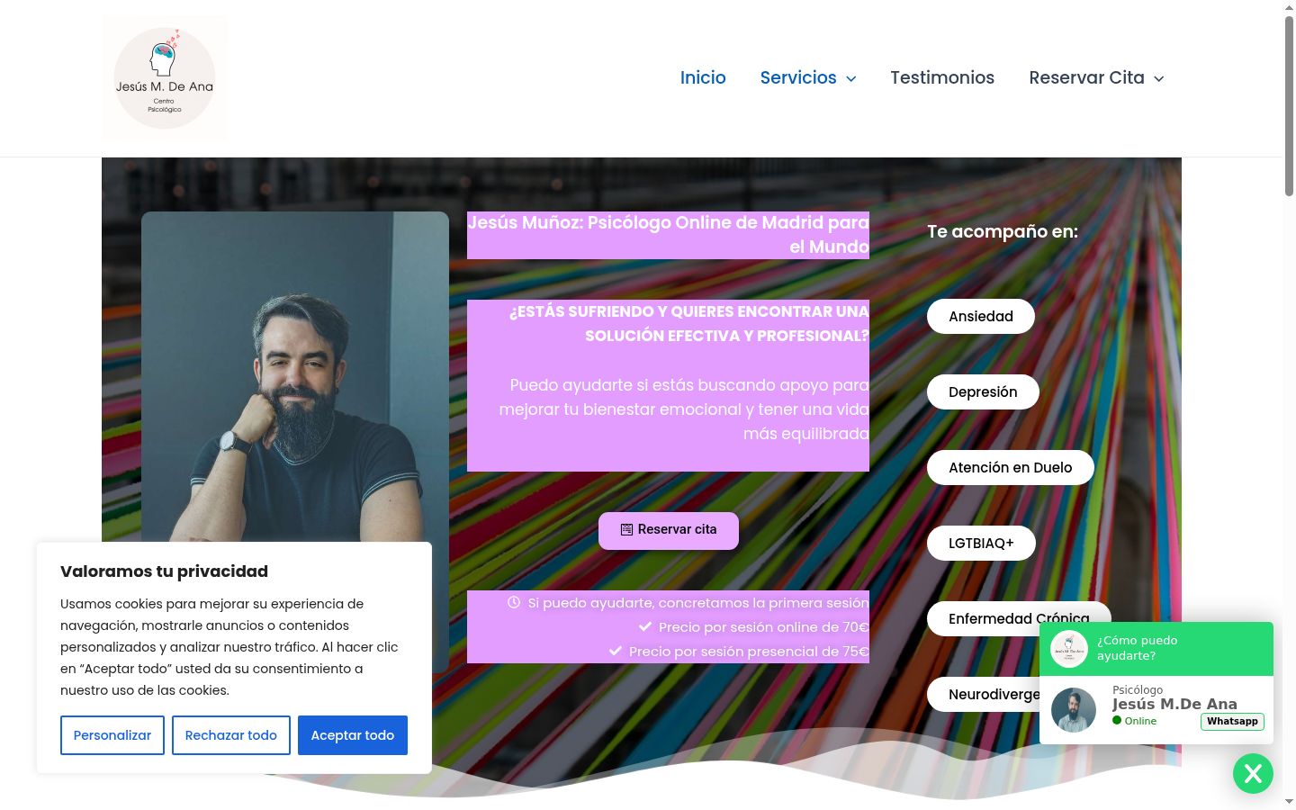This screenshot has height=810, width=1296.
Task: Click the logo icon in the green chat header
Action: point(1069,649)
